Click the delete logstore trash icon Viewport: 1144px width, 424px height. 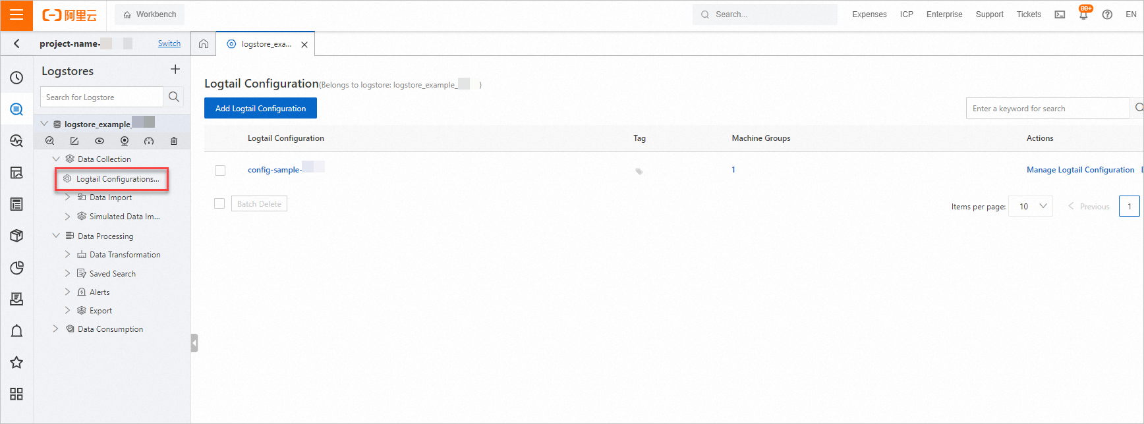(174, 141)
